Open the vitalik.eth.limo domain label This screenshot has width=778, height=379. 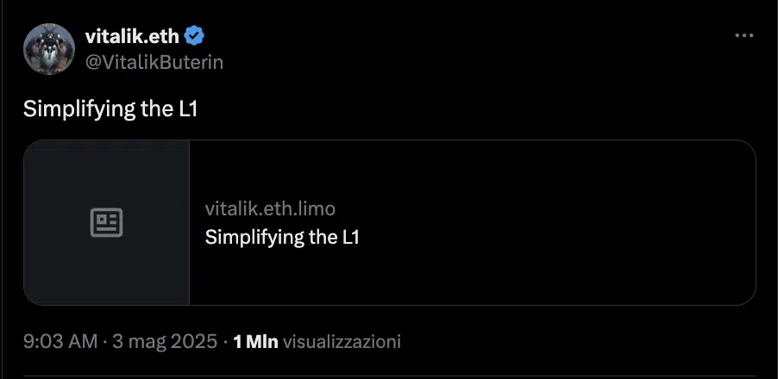pos(271,208)
